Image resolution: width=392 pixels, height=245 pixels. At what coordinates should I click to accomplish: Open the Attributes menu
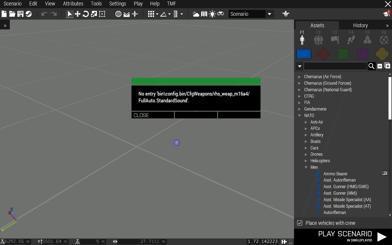pyautogui.click(x=73, y=4)
